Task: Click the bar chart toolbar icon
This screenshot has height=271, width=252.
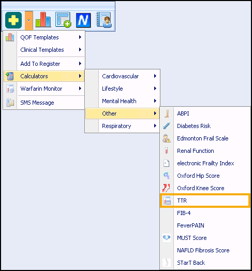Action: click(x=43, y=20)
